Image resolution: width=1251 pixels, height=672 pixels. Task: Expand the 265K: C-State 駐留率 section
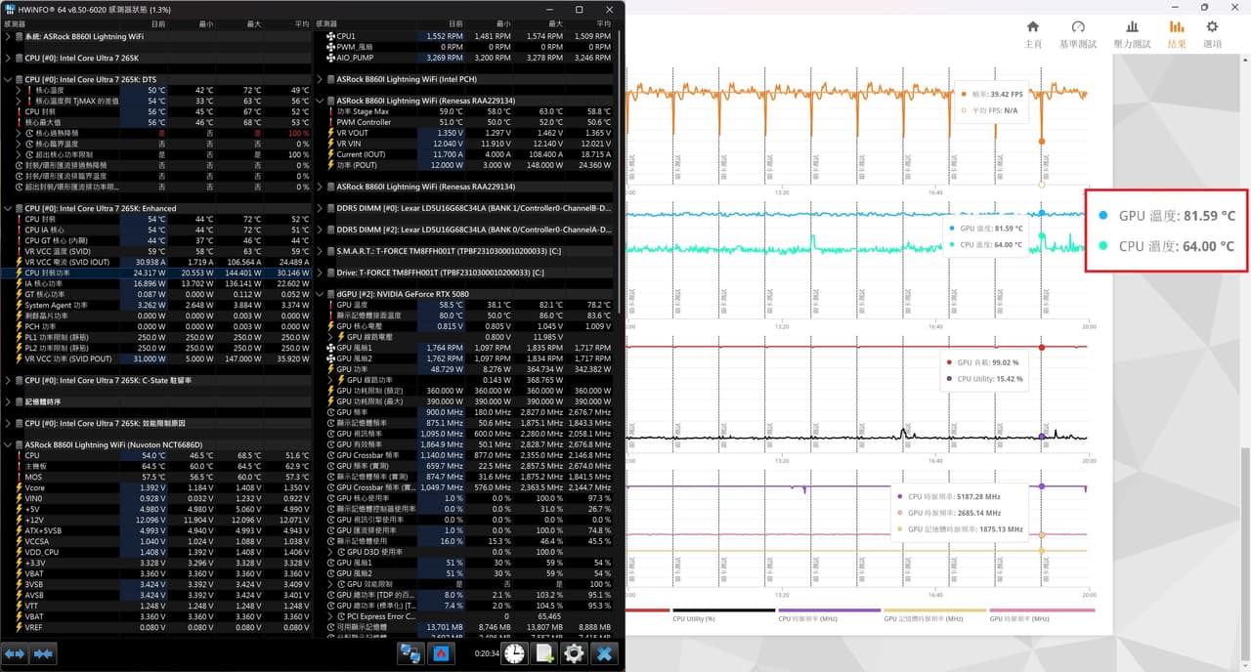pos(8,380)
